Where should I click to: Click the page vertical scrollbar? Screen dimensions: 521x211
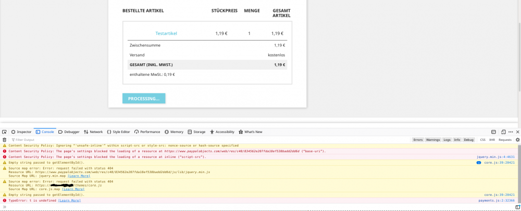pos(519,56)
